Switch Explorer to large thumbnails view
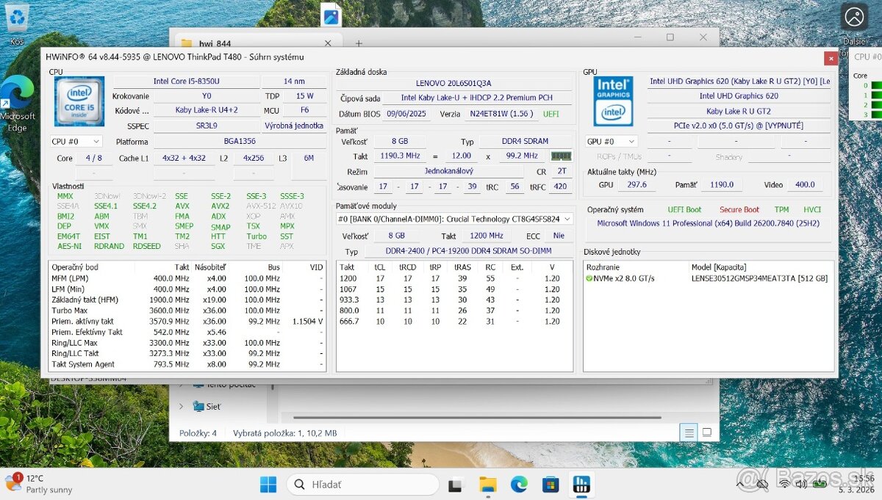 click(x=706, y=432)
